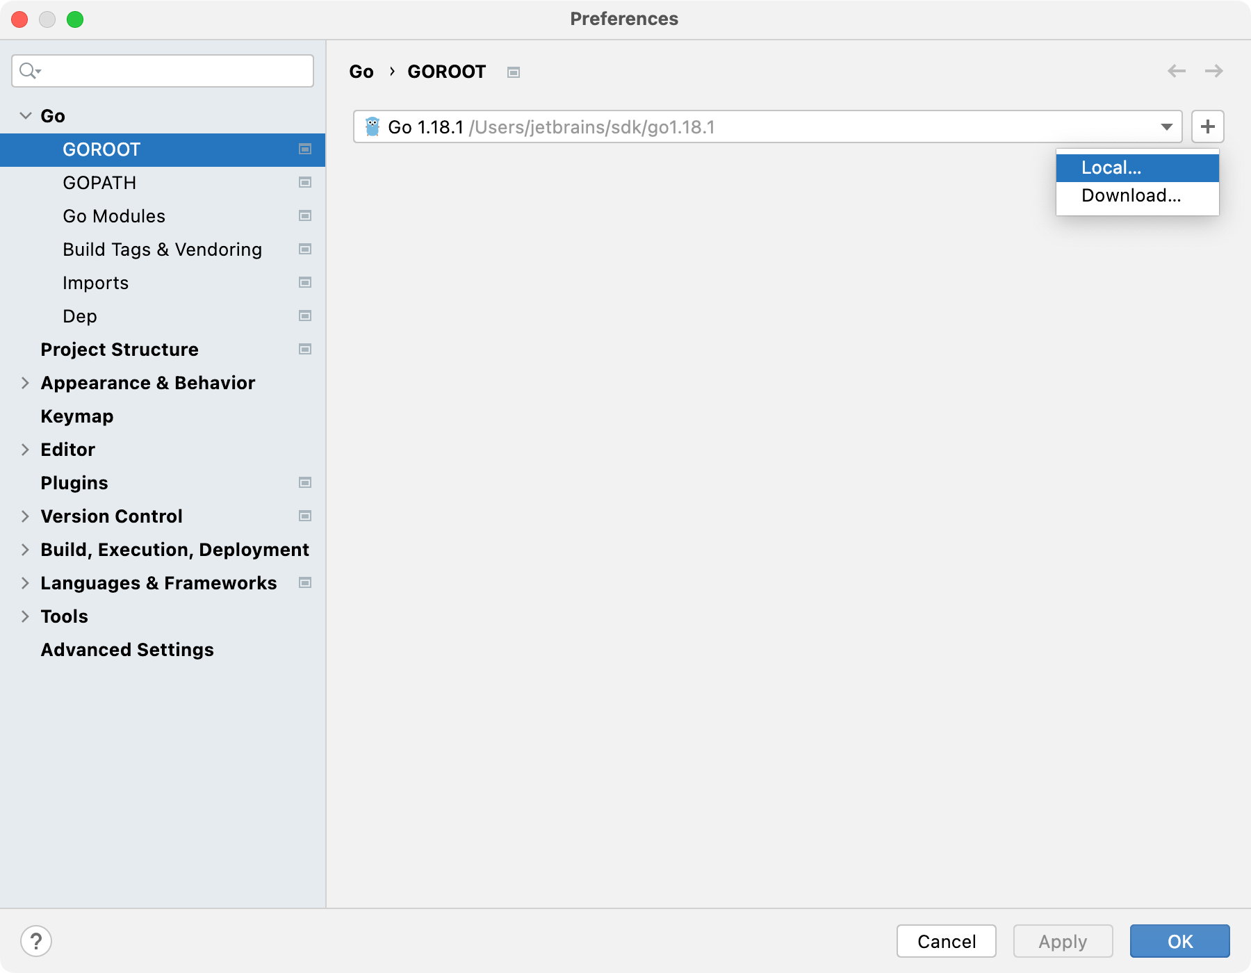Click the back navigation arrow
The image size is (1251, 973).
(x=1177, y=71)
